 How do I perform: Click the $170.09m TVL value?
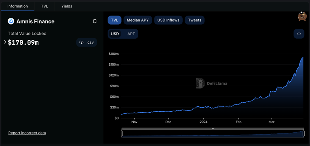point(23,43)
